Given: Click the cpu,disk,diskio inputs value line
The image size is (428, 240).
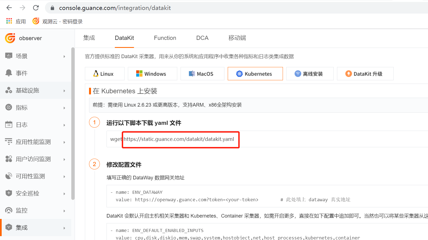Looking at the screenshot, I should click(x=238, y=238).
